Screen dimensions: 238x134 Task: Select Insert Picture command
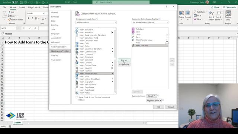click(x=95, y=93)
